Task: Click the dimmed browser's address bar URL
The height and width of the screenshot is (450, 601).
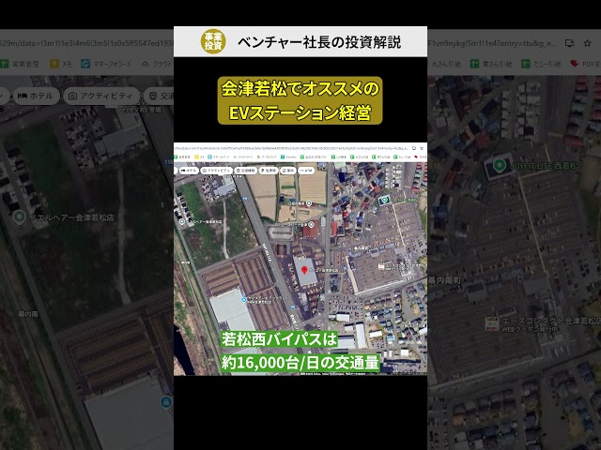Action: point(86,43)
